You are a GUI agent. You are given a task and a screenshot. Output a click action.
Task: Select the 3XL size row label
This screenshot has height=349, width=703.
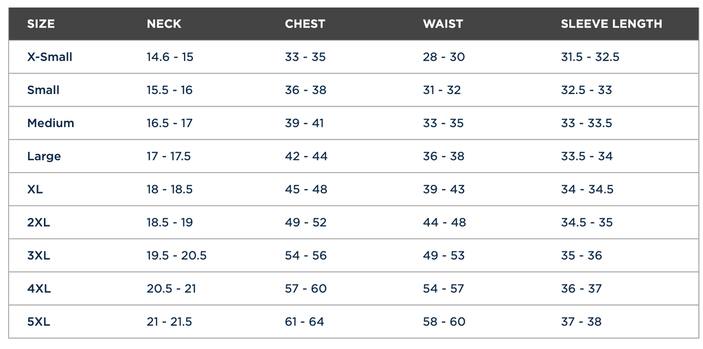coord(38,256)
